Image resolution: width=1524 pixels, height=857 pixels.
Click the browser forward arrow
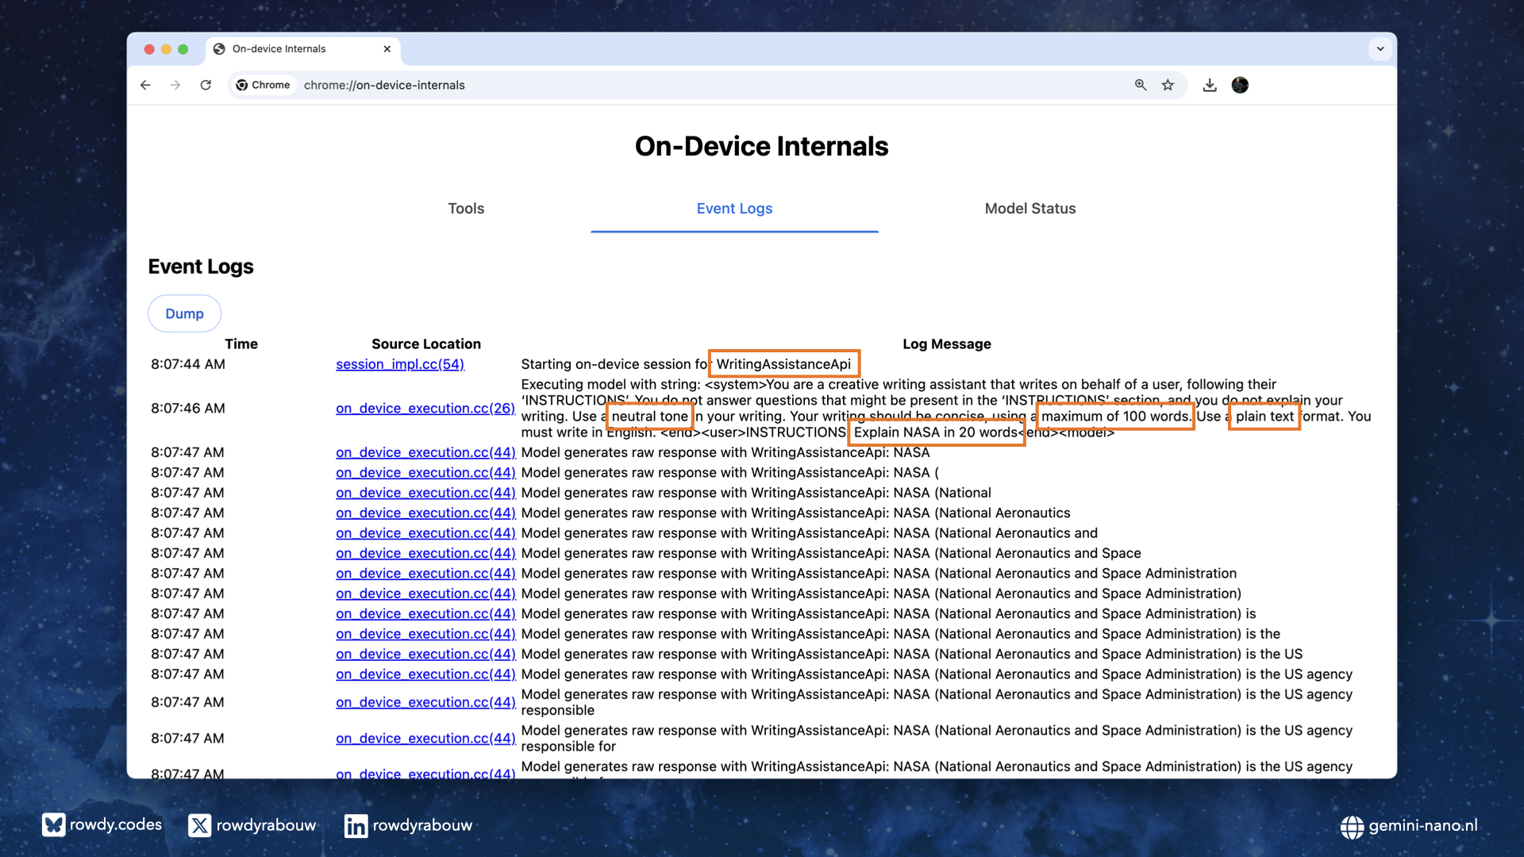(175, 85)
